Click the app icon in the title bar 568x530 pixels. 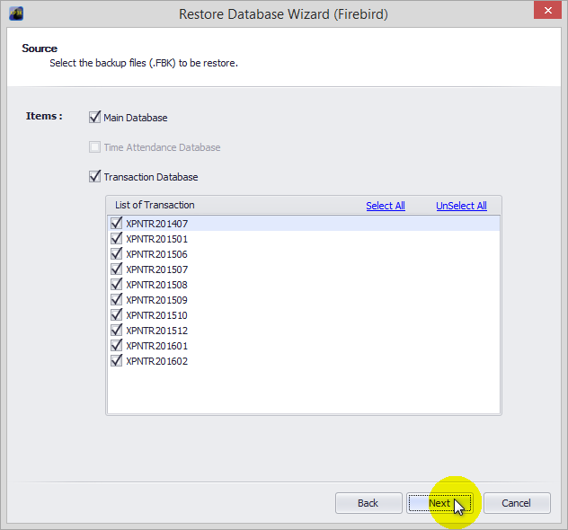tap(15, 13)
